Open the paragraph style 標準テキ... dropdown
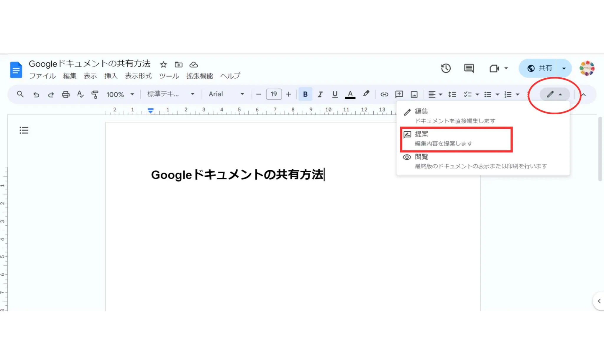Image resolution: width=604 pixels, height=362 pixels. coord(171,94)
